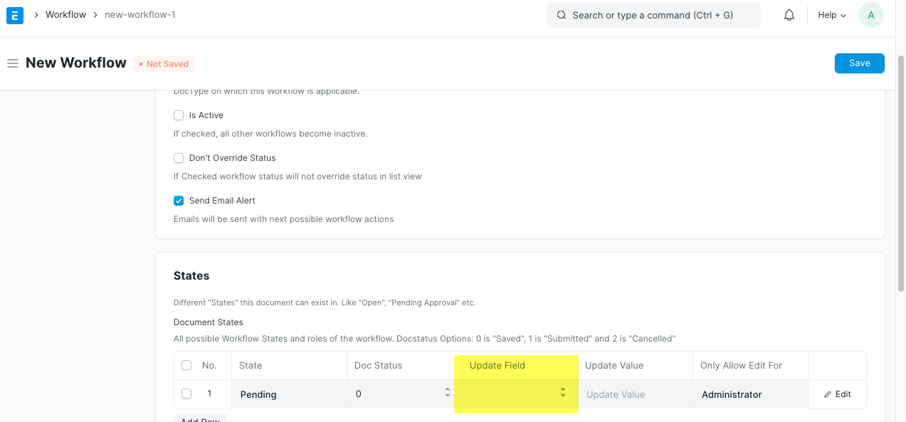
Task: Open the Doc Status value selector
Action: point(399,394)
